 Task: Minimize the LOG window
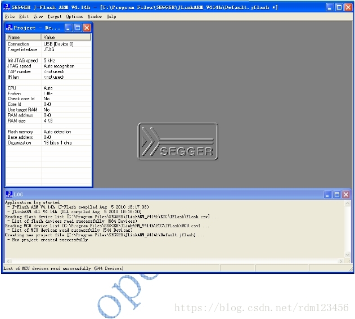coord(327,195)
